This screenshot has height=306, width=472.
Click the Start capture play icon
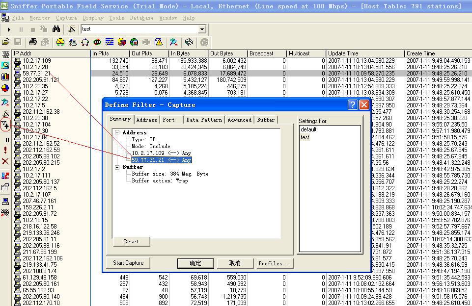[9, 29]
